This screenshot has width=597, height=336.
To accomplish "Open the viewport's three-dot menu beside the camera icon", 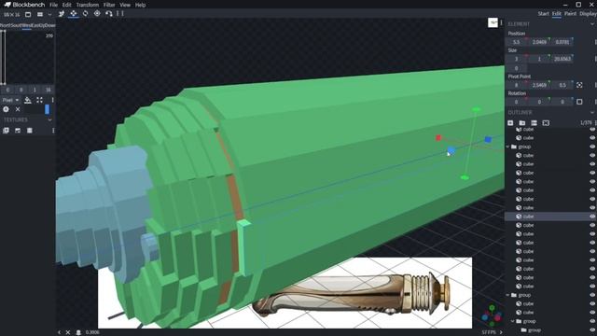I will pyautogui.click(x=501, y=22).
